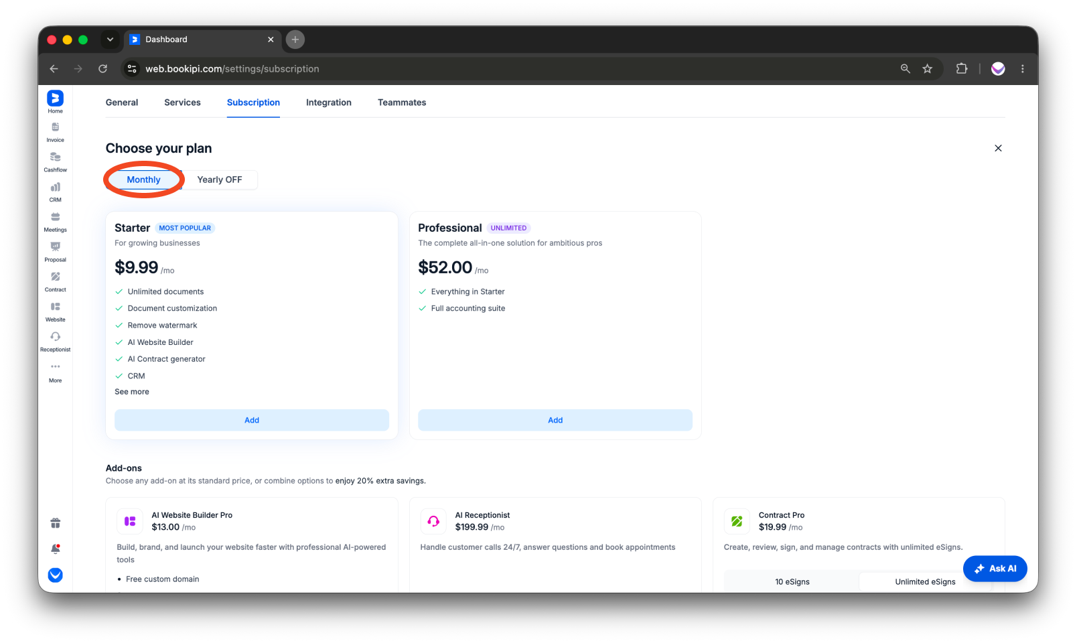Screen dimensions: 1077x643
Task: Switch to Integration tab
Action: [x=329, y=102]
